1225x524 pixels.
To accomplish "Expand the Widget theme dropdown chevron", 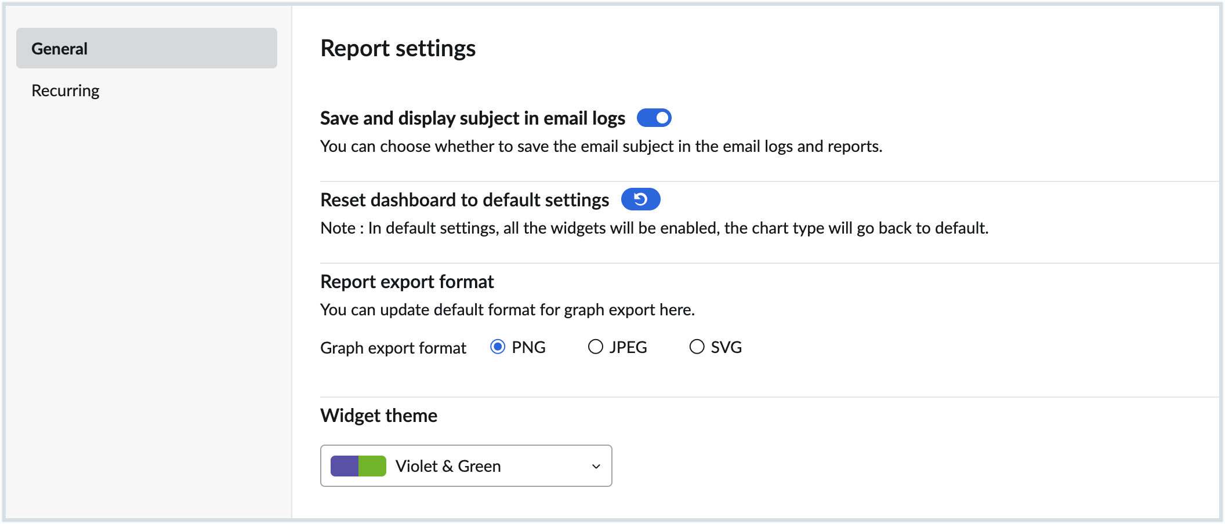I will click(x=596, y=466).
